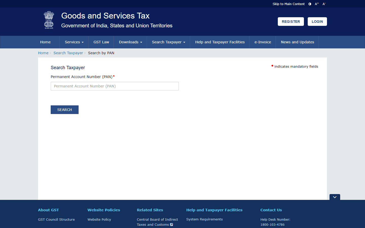
Task: Click the Search by PAN breadcrumb text
Action: [101, 53]
